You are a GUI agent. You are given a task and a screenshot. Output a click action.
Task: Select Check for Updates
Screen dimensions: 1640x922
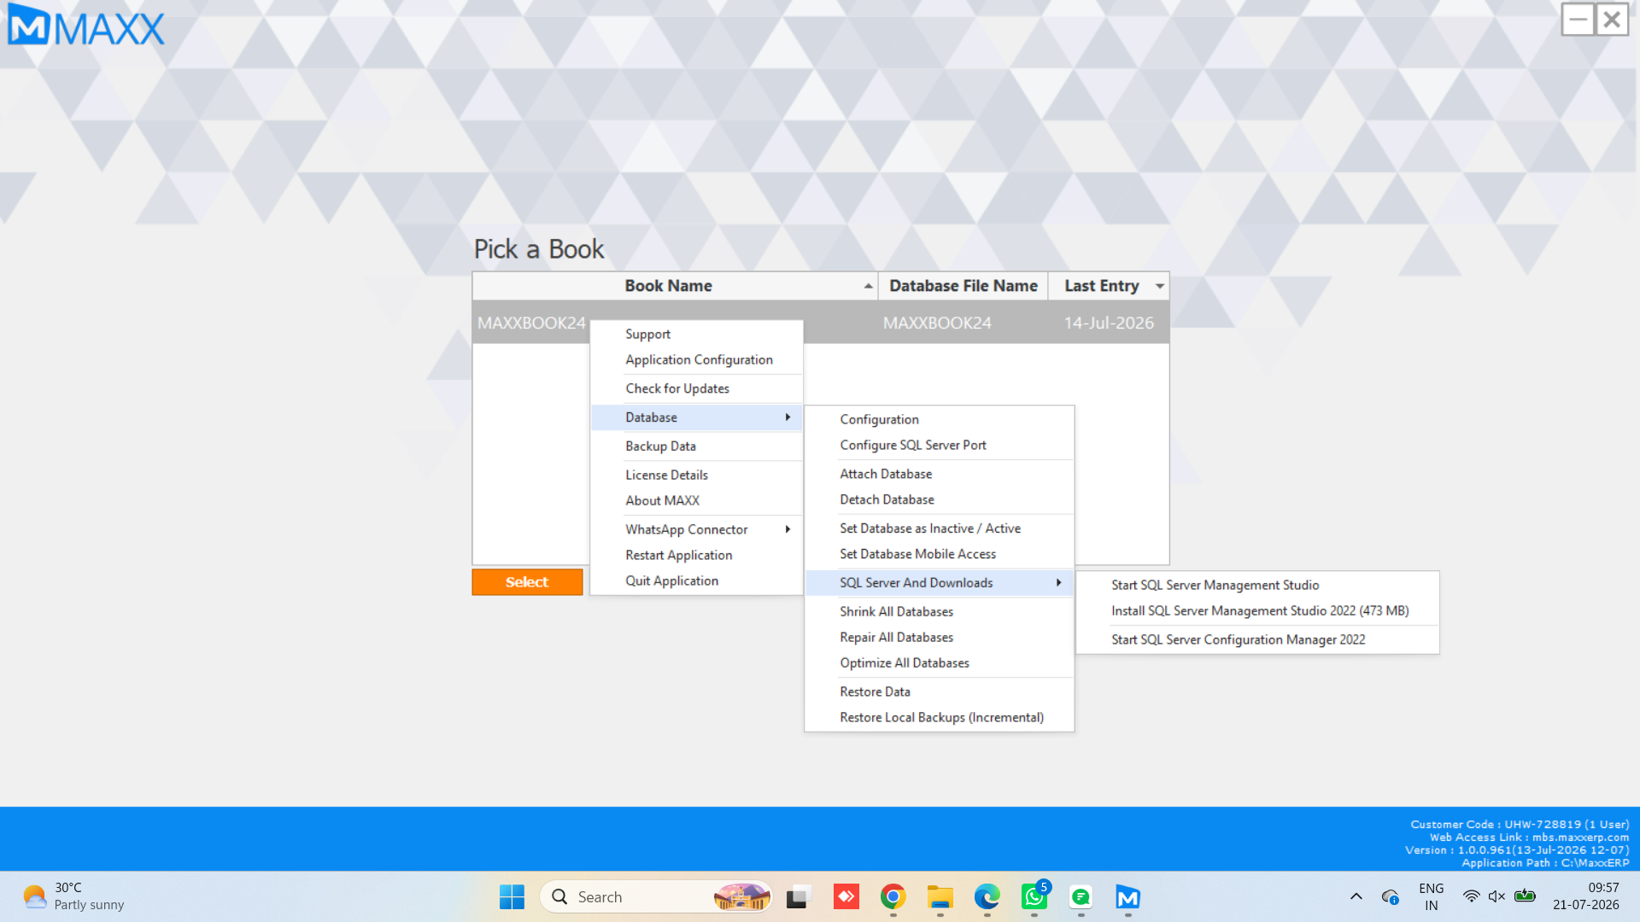click(696, 388)
